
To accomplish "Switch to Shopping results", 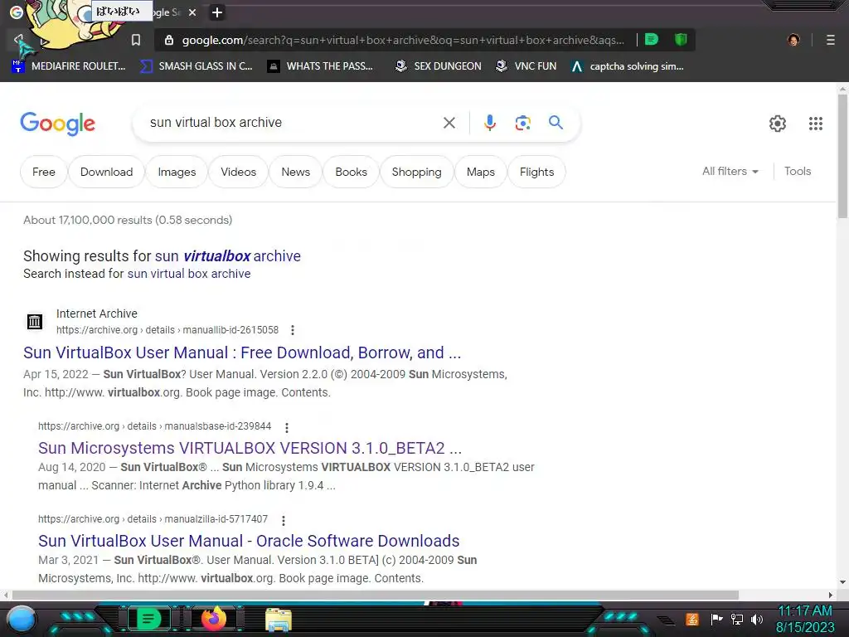I will click(416, 172).
